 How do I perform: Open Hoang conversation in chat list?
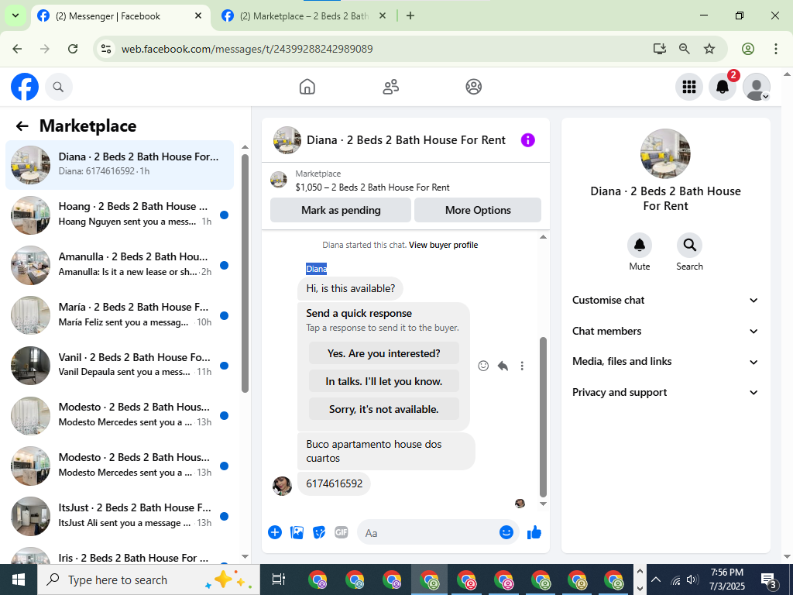(x=119, y=215)
